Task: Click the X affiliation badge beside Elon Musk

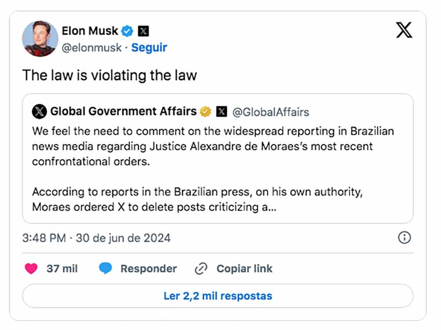Action: click(x=143, y=31)
